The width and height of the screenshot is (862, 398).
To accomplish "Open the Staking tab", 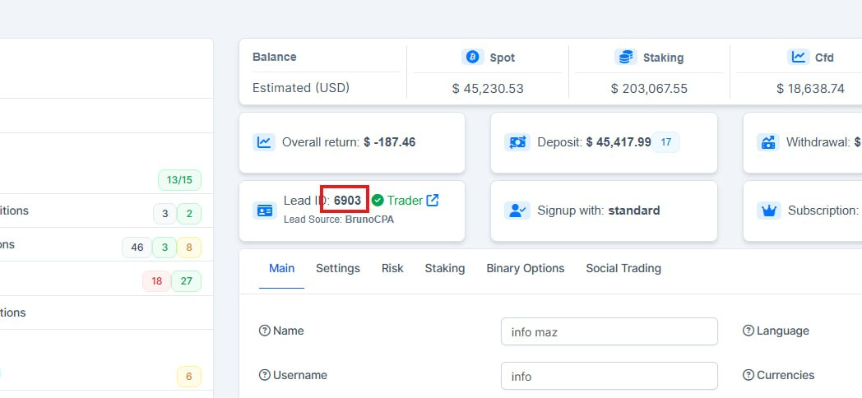I will click(445, 268).
